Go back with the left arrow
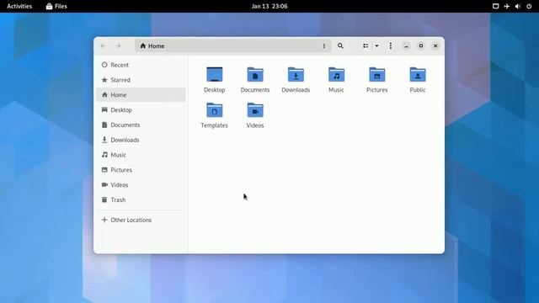 coord(103,45)
